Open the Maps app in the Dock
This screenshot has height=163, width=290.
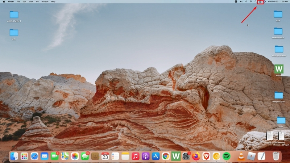coord(65,156)
